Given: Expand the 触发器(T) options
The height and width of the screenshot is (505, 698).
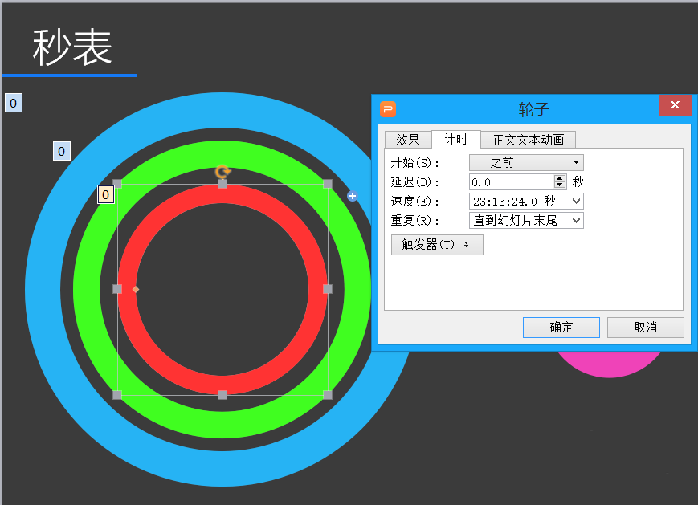Looking at the screenshot, I should coord(437,245).
